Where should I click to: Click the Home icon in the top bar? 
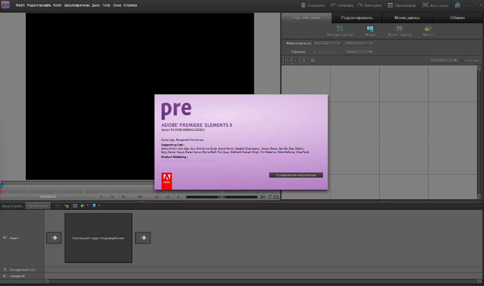(457, 5)
